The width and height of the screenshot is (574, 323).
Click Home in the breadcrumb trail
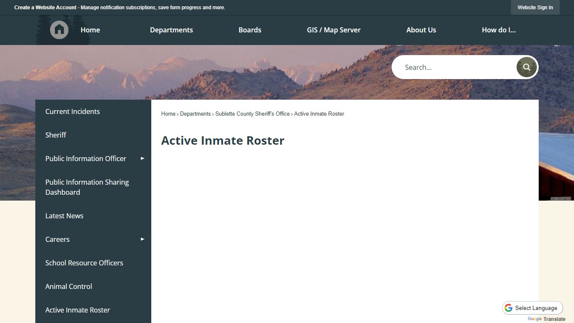tap(168, 114)
